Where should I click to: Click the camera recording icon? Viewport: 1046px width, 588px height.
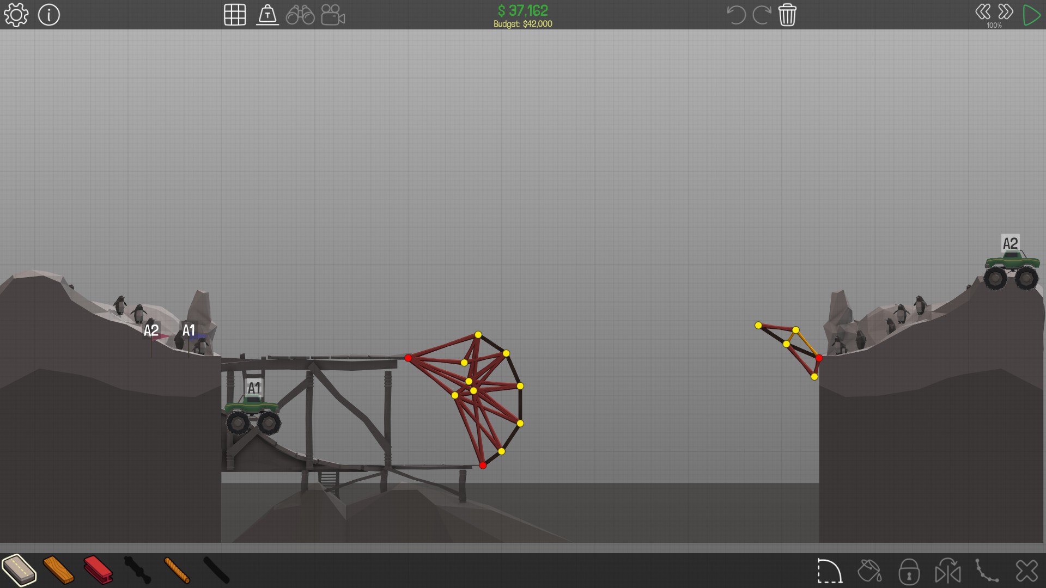click(333, 15)
